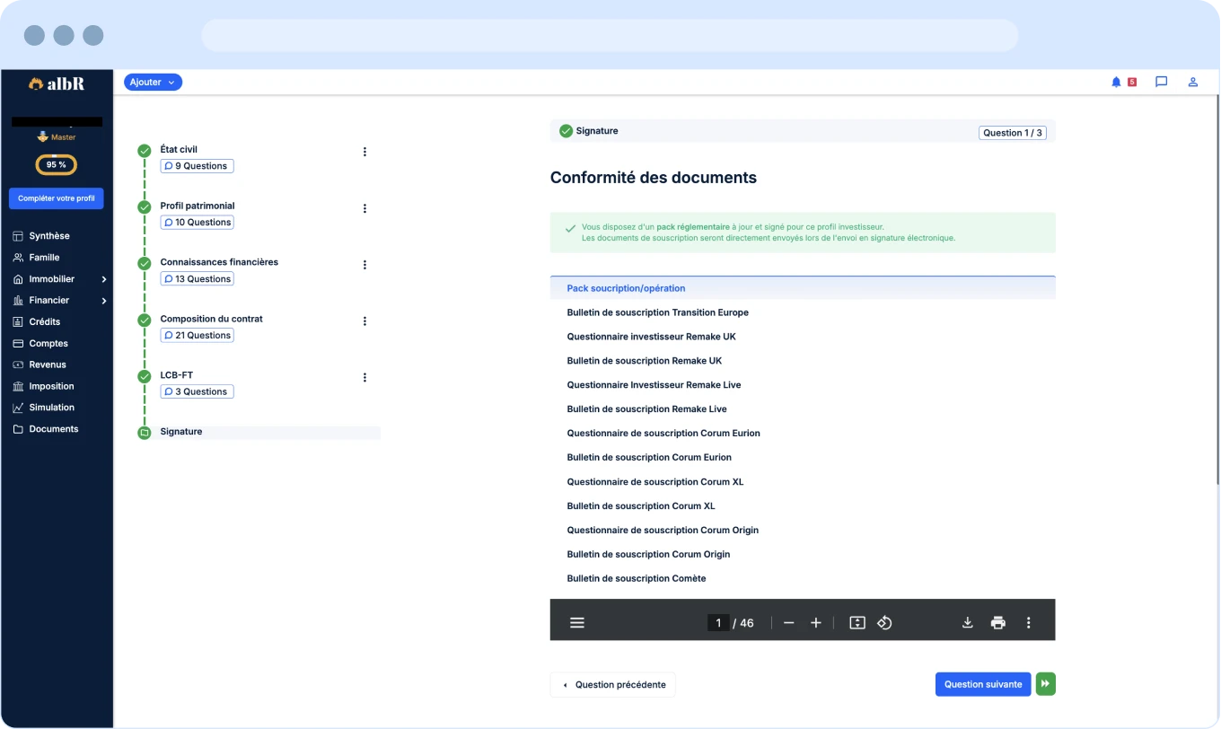
Task: Open the chat messages icon
Action: 1161,82
